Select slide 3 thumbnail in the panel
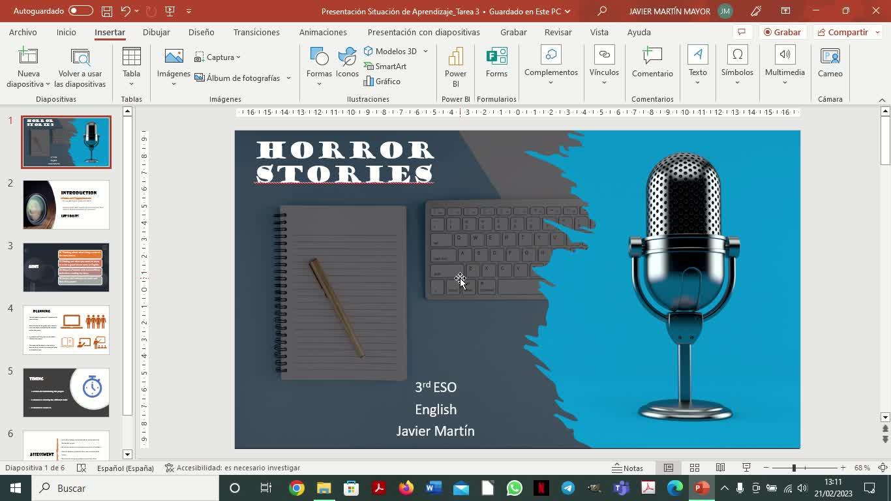The height and width of the screenshot is (501, 891). click(x=66, y=267)
